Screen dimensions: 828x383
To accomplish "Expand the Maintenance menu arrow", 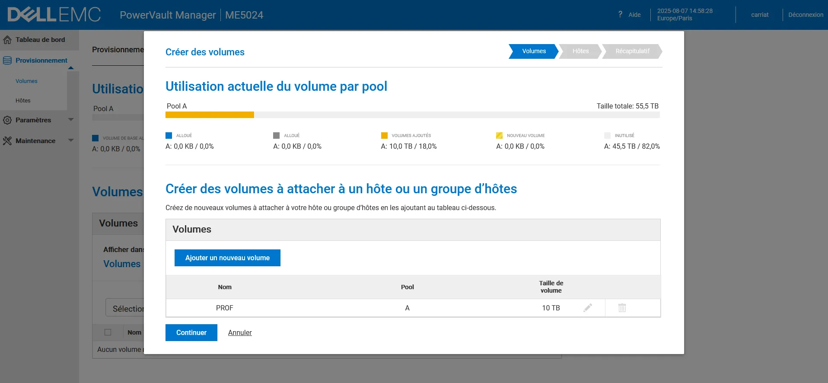I will 71,140.
